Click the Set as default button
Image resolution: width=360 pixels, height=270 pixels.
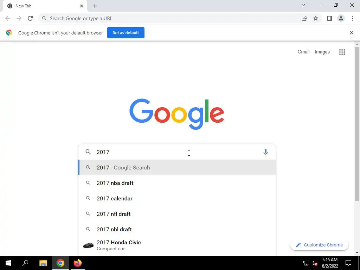pyautogui.click(x=126, y=33)
